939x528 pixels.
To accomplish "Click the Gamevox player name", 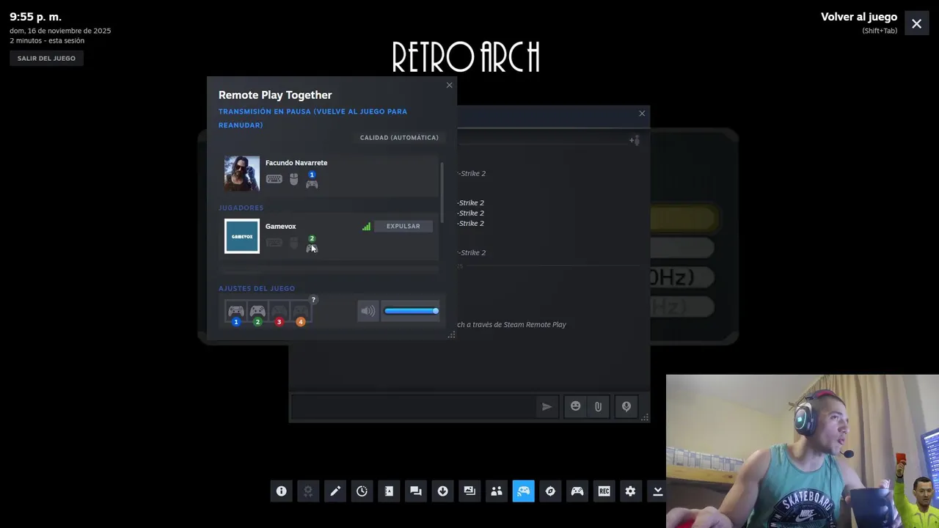I will point(280,227).
